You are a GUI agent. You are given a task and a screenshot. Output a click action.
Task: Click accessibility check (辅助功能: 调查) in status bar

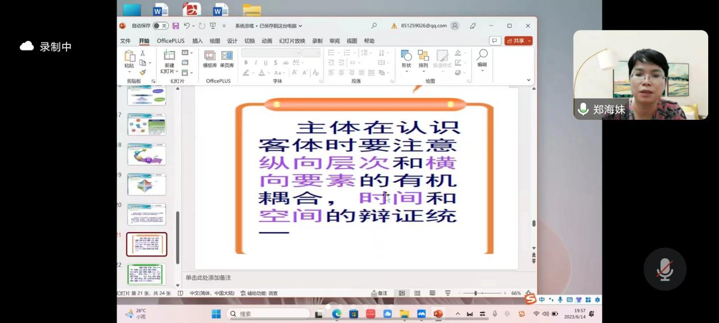[x=259, y=293]
